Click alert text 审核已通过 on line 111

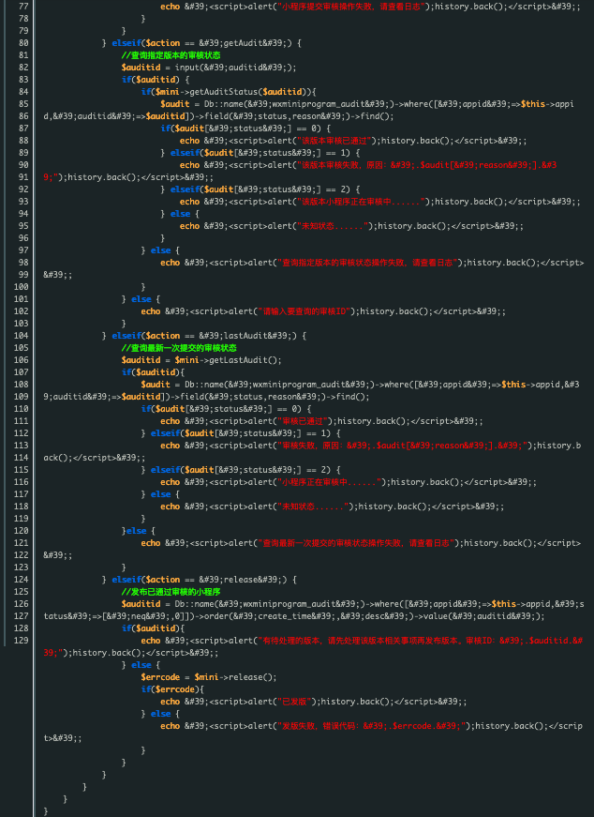(x=304, y=421)
